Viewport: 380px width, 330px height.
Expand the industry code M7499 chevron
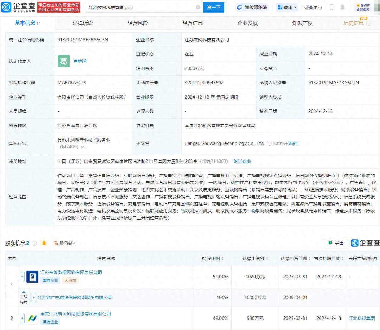click(x=82, y=147)
